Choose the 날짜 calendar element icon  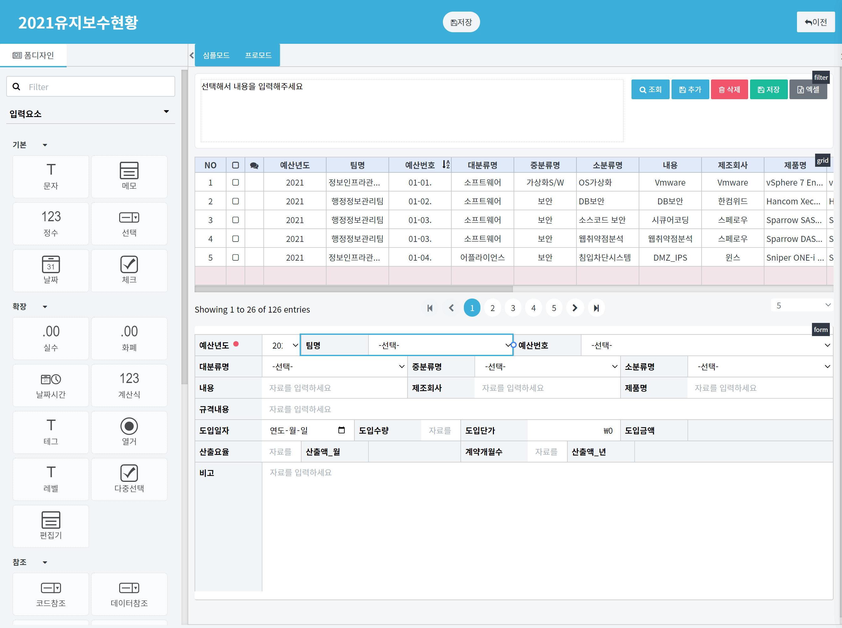point(51,264)
